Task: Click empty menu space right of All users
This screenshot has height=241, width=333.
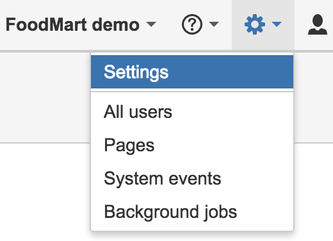Action: tap(232, 112)
